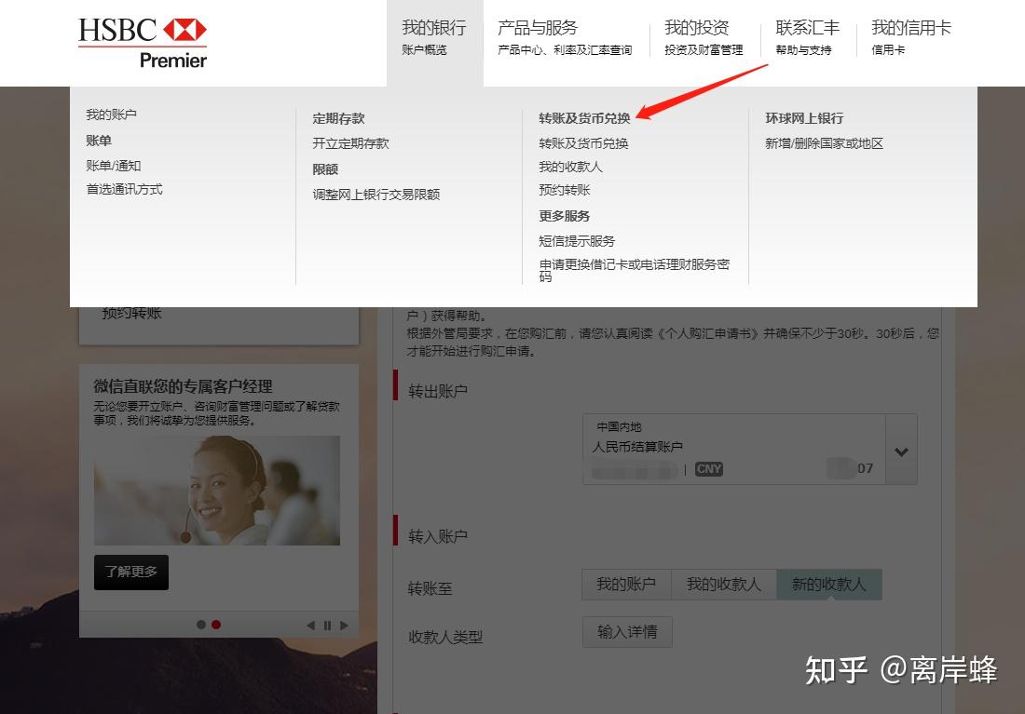Select 我的收款人 as the transfer destination

pos(725,584)
